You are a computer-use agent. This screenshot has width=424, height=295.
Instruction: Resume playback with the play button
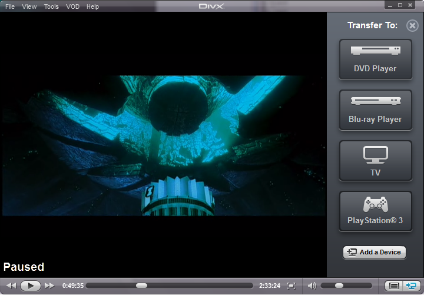31,286
